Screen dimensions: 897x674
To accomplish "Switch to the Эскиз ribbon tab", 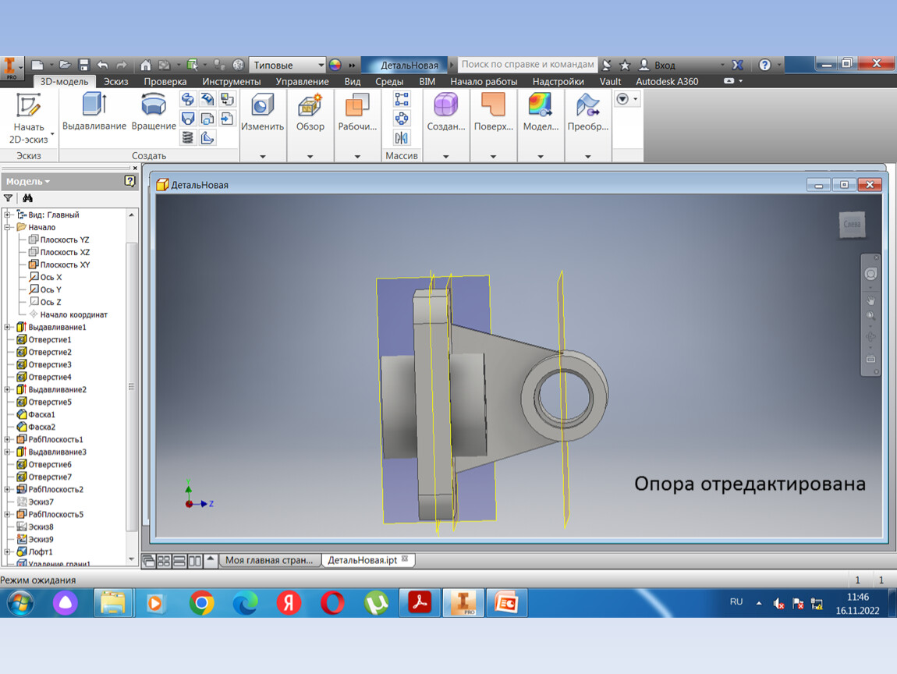I will point(115,81).
